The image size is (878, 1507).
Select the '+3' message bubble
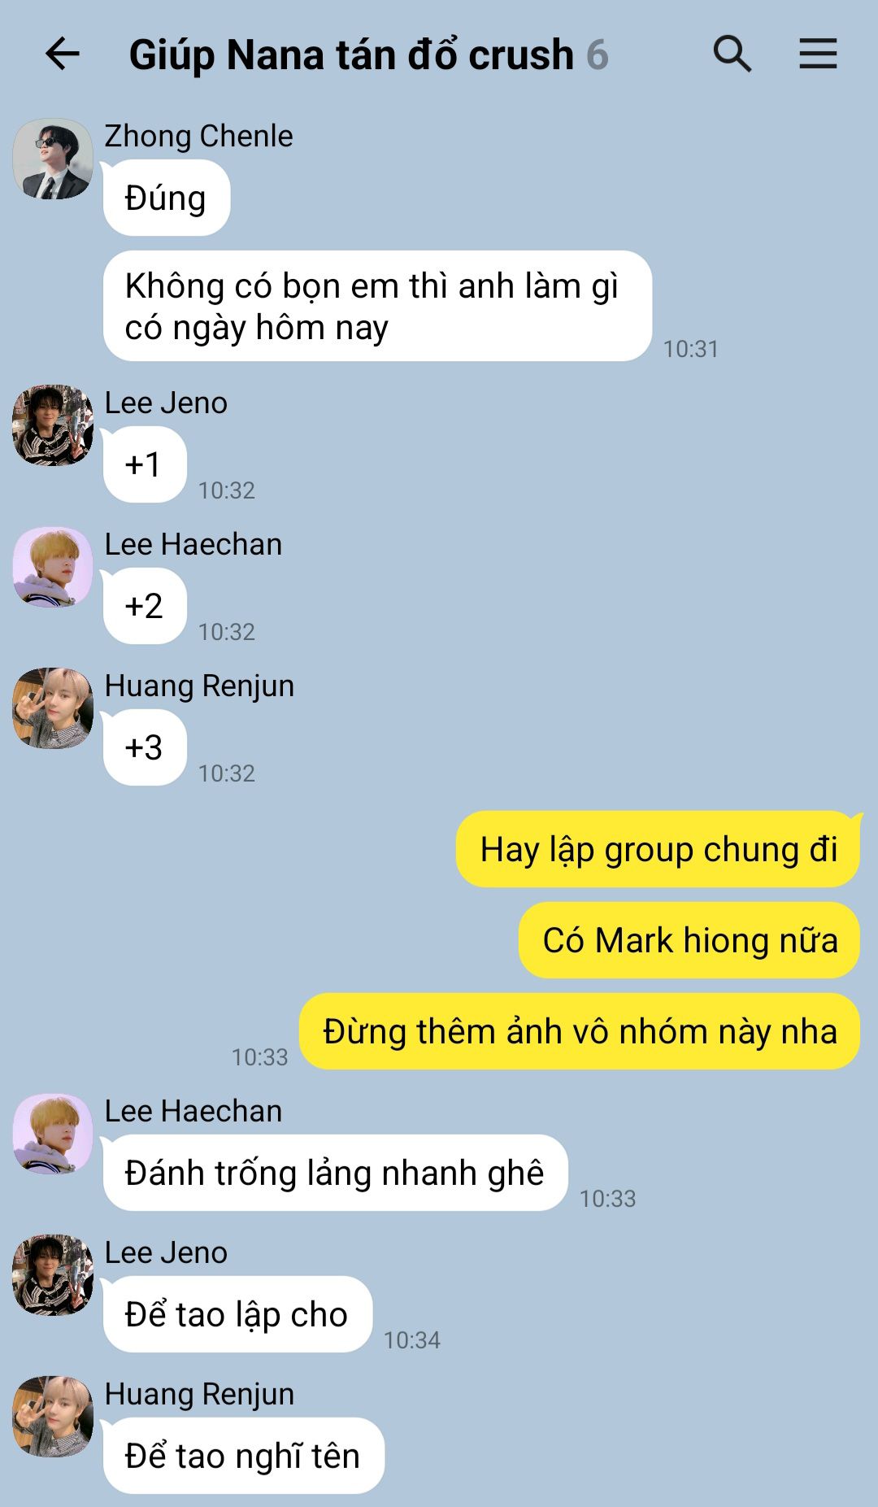click(145, 747)
